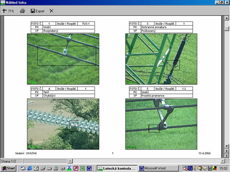Launch Internet Explorer from the quick launch bar

point(29,168)
